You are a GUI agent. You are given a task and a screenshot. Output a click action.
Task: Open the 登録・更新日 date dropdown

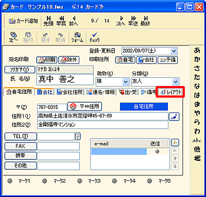click(174, 51)
